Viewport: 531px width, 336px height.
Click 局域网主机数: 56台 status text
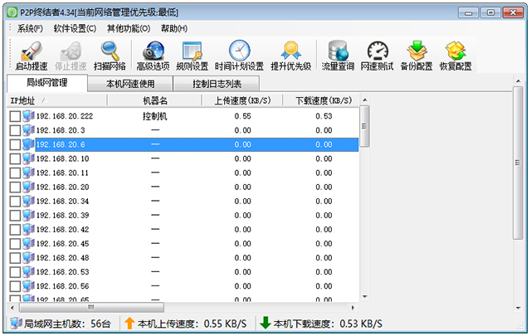[67, 324]
